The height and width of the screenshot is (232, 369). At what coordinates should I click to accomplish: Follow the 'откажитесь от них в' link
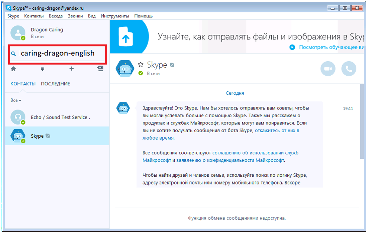[x=277, y=130]
